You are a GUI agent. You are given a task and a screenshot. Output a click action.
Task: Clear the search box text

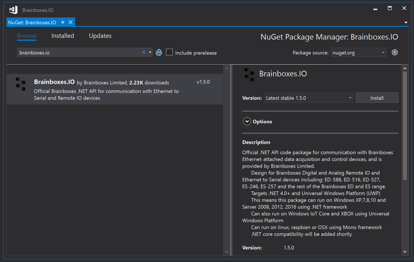(144, 52)
